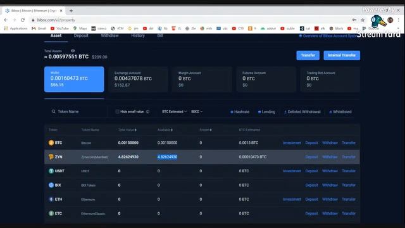Open the currency dropdown next to BTC Estimated

197,111
